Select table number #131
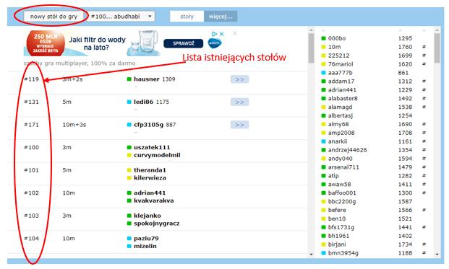 pyautogui.click(x=32, y=102)
